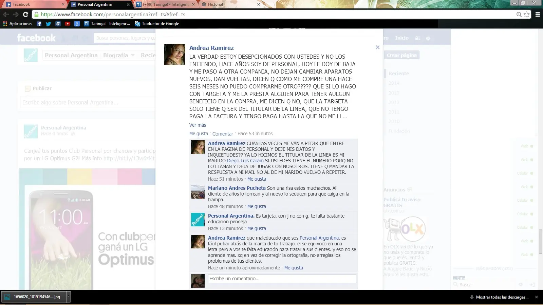
Task: Like Mariano Andres Pucheta's comment
Action: click(x=257, y=206)
